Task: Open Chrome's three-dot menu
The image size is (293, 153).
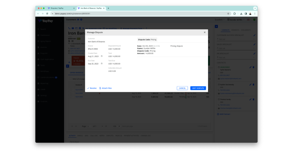Action: click(255, 14)
